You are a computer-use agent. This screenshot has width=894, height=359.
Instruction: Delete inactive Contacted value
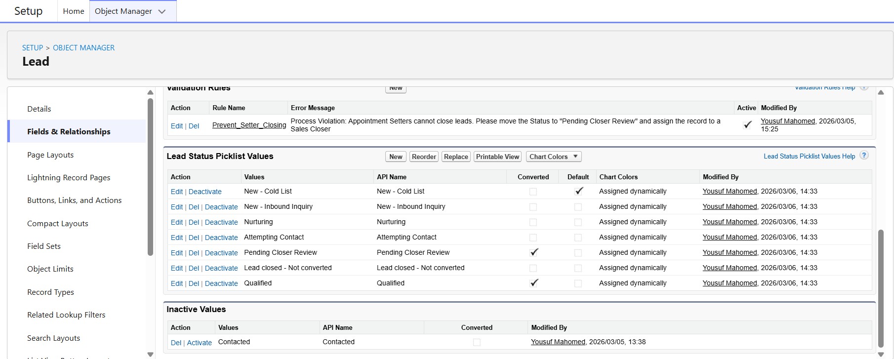176,343
